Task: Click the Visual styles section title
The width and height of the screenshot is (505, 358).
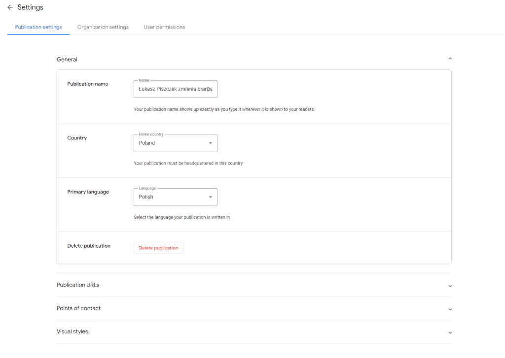Action: (x=72, y=332)
